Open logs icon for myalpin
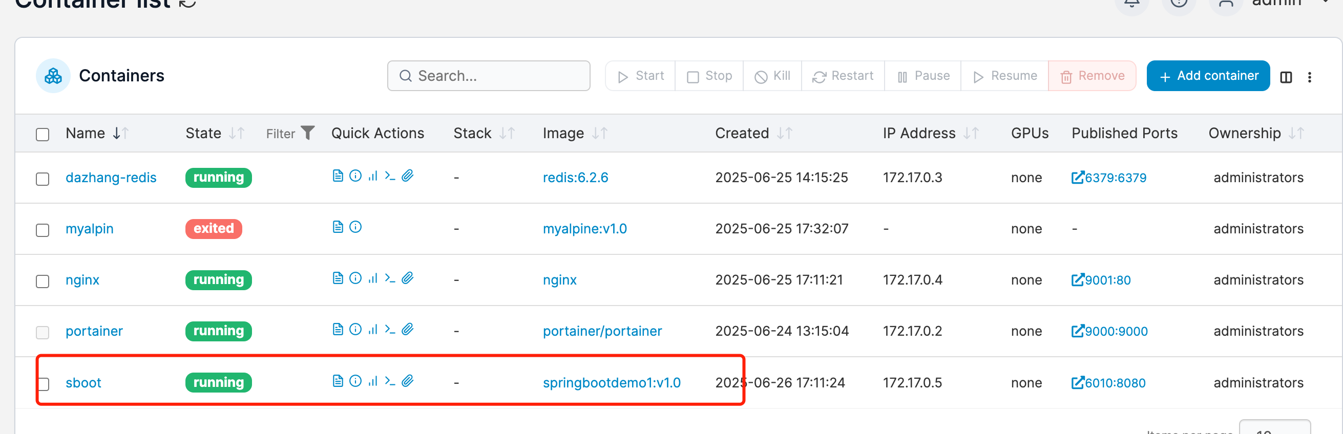Image resolution: width=1343 pixels, height=434 pixels. tap(338, 227)
